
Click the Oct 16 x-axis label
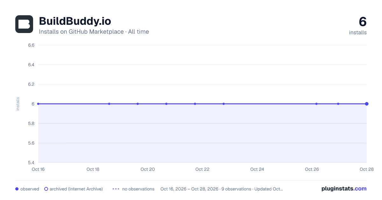coord(38,169)
